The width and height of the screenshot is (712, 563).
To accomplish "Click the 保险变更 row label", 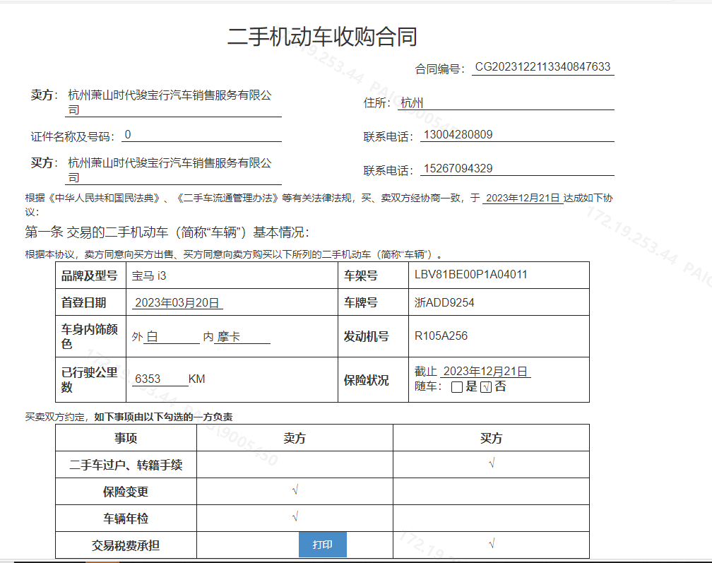I will click(x=126, y=492).
